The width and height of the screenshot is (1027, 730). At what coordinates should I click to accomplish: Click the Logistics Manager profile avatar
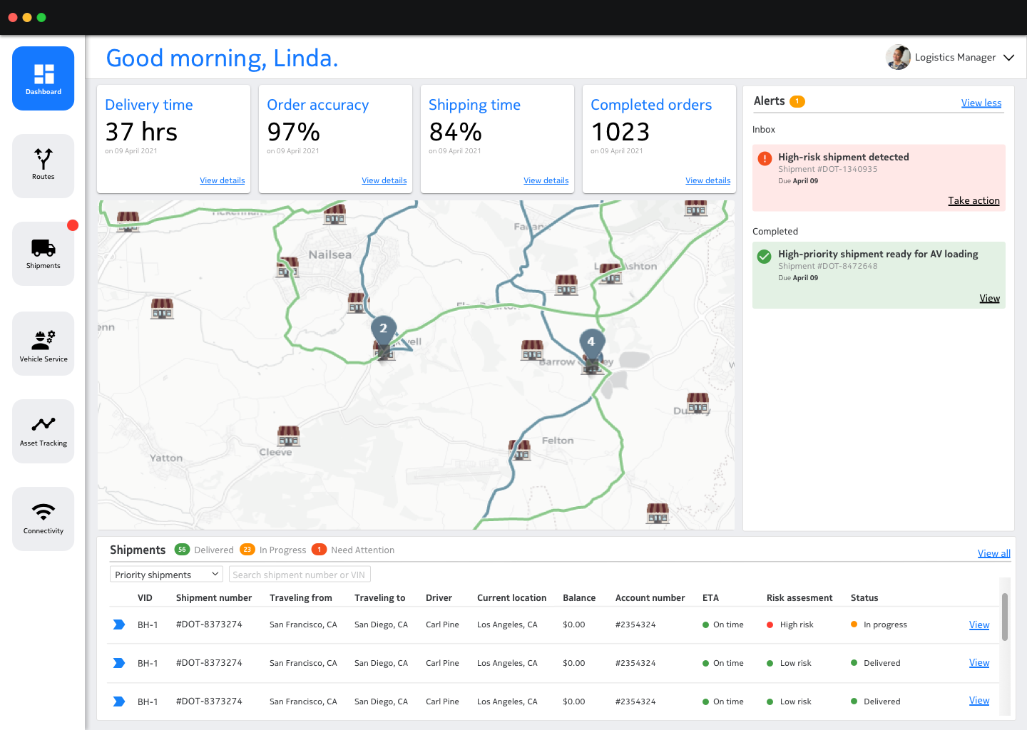(898, 57)
